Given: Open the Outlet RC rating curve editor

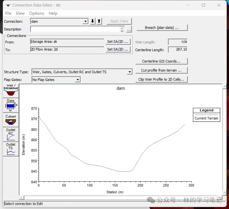Looking at the screenshot, I should coord(11,134).
